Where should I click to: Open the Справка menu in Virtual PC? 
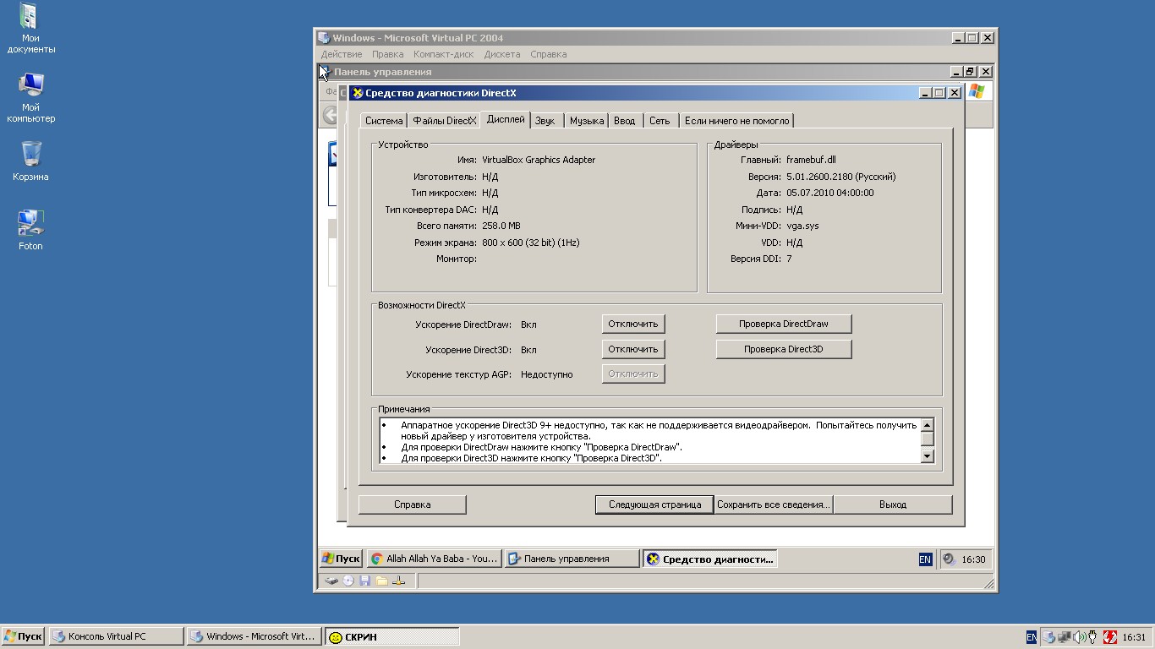pos(549,54)
